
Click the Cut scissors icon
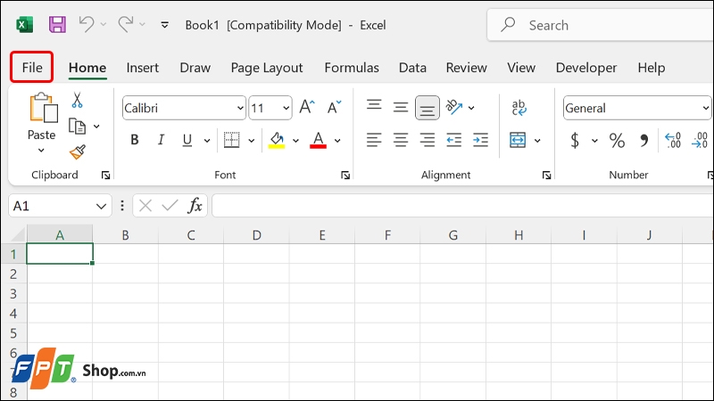pos(77,100)
